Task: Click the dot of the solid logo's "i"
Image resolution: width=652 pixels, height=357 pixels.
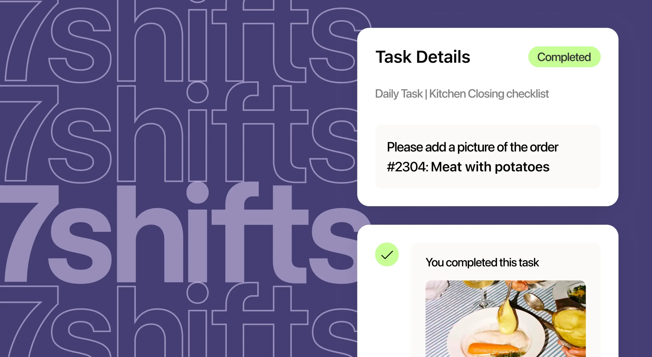Action: point(197,193)
